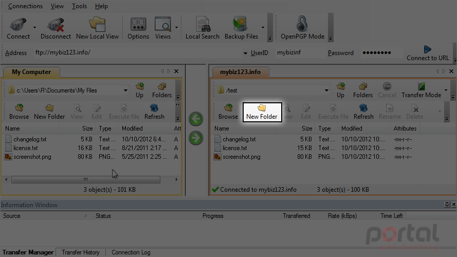Screen dimensions: 457x257
Task: Click the right green transfer arrow
Action: (196, 138)
